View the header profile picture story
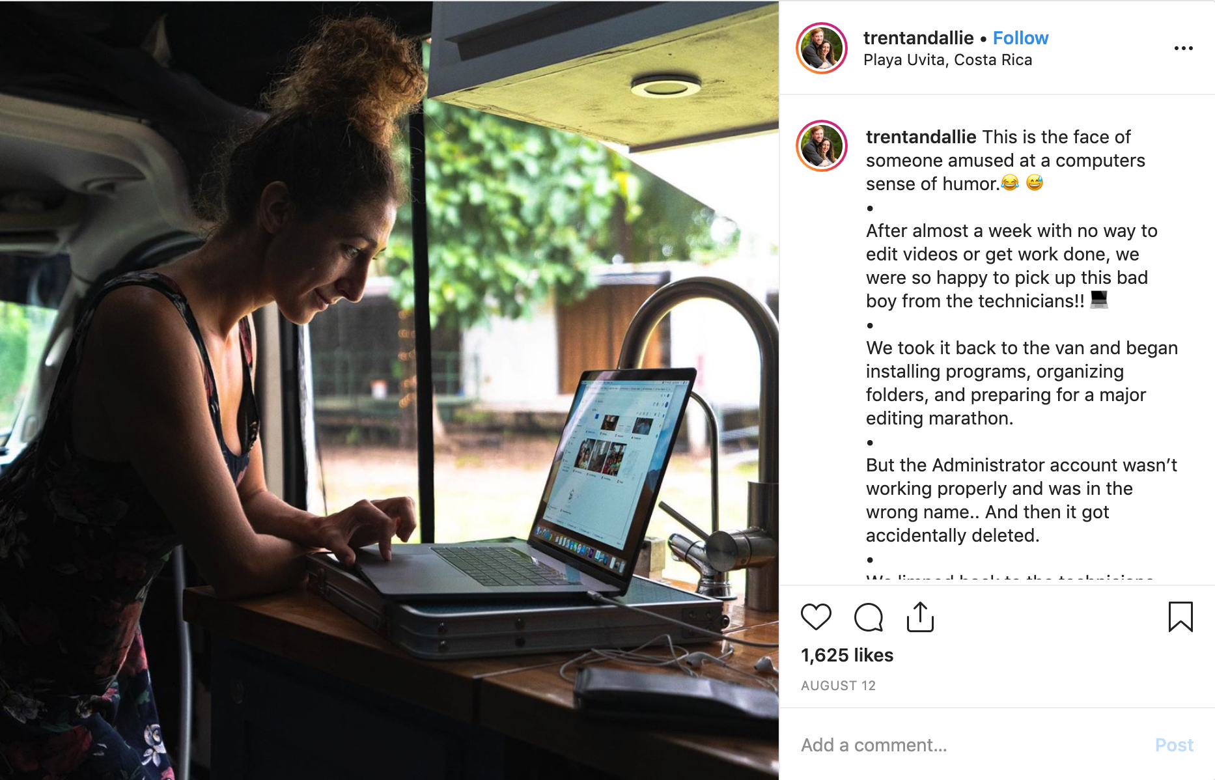The height and width of the screenshot is (780, 1215). tap(822, 48)
